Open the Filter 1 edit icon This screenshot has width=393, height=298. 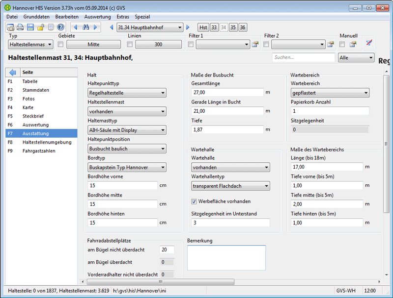coord(255,44)
